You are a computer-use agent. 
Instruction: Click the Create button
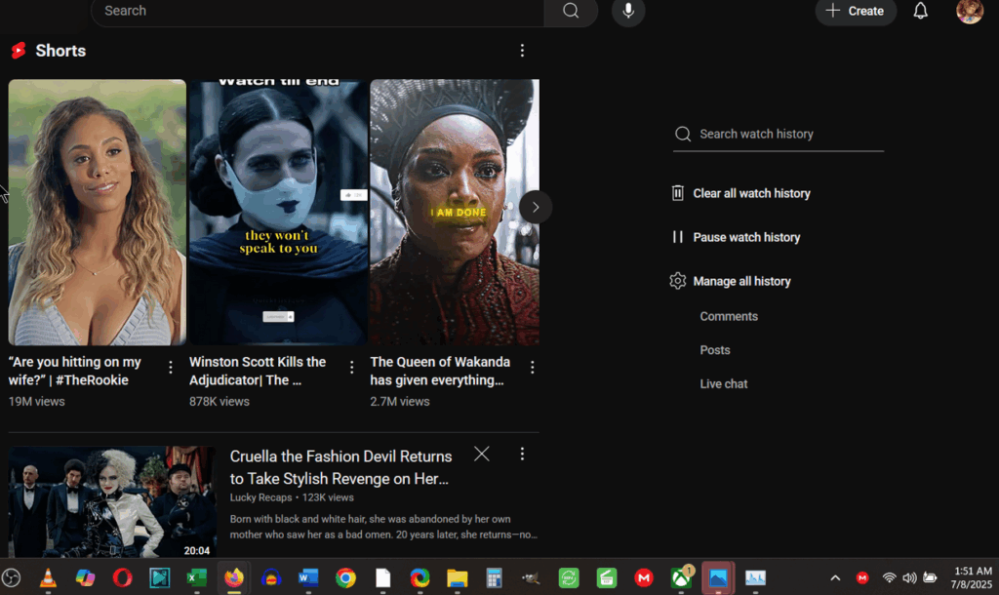coord(856,11)
